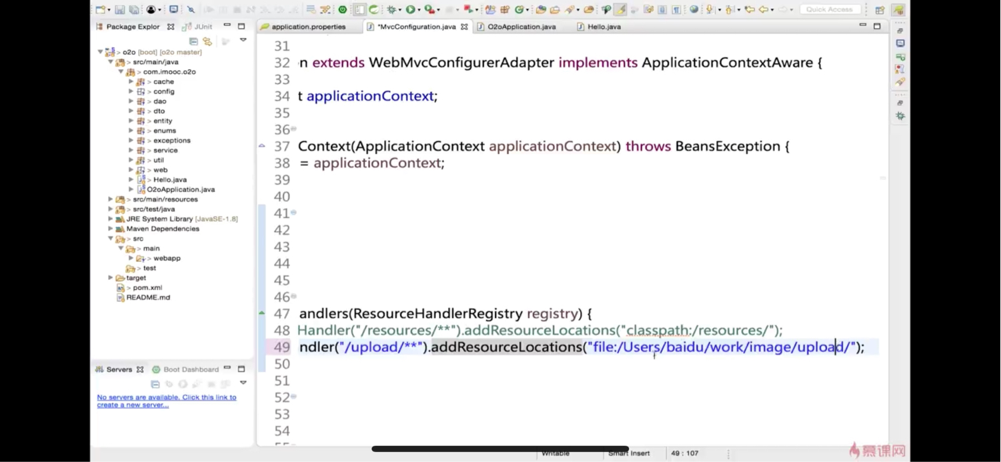Click the Save icon in toolbar
This screenshot has height=462, width=1001.
119,10
